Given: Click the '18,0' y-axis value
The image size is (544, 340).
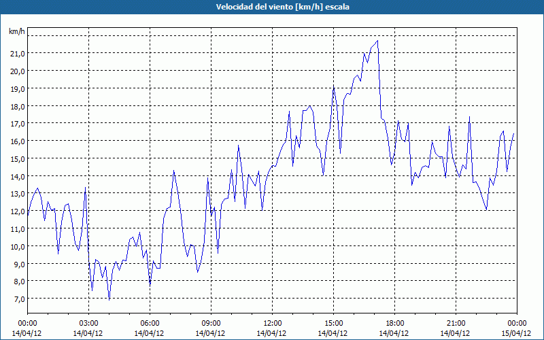Looking at the screenshot, I should [18, 106].
